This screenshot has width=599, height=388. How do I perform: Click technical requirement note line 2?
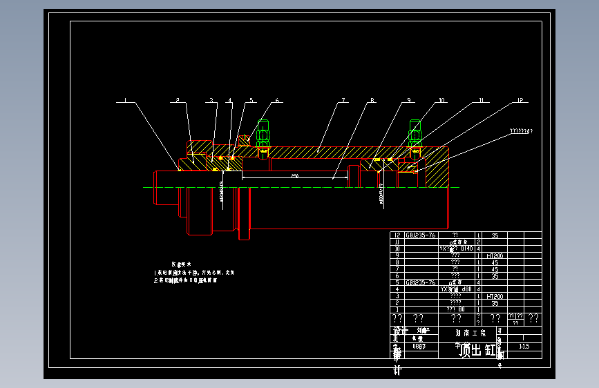point(186,280)
